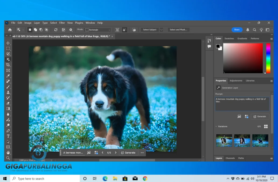This screenshot has height=182, width=278.
Task: Click the Generate button in Properties panel
Action: click(x=260, y=116)
